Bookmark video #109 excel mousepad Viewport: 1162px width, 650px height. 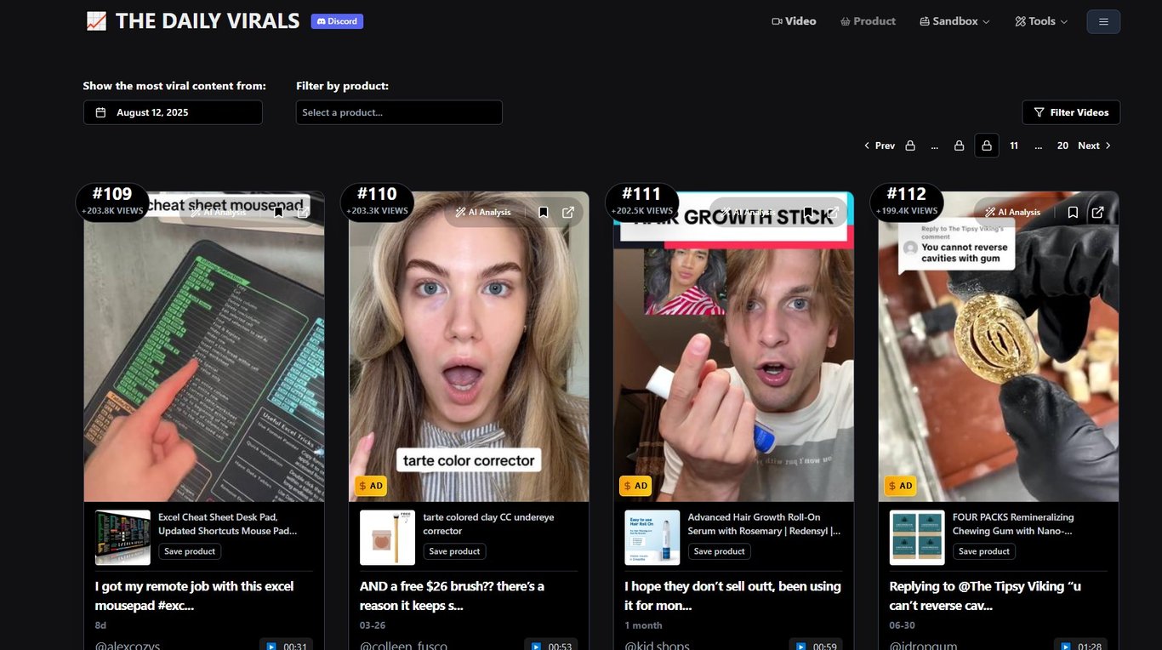[278, 212]
